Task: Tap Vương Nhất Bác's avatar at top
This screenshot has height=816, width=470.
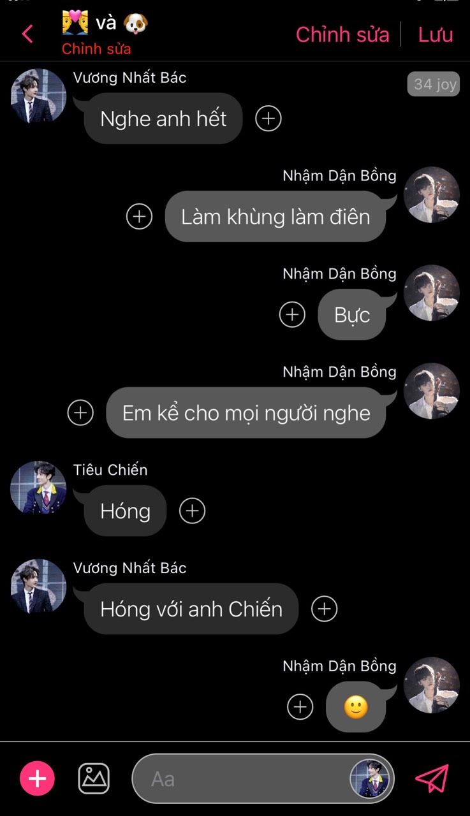Action: 38,96
